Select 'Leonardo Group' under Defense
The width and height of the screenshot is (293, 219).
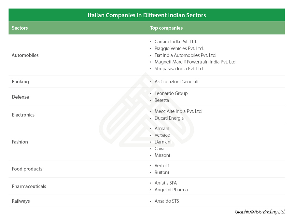point(171,93)
